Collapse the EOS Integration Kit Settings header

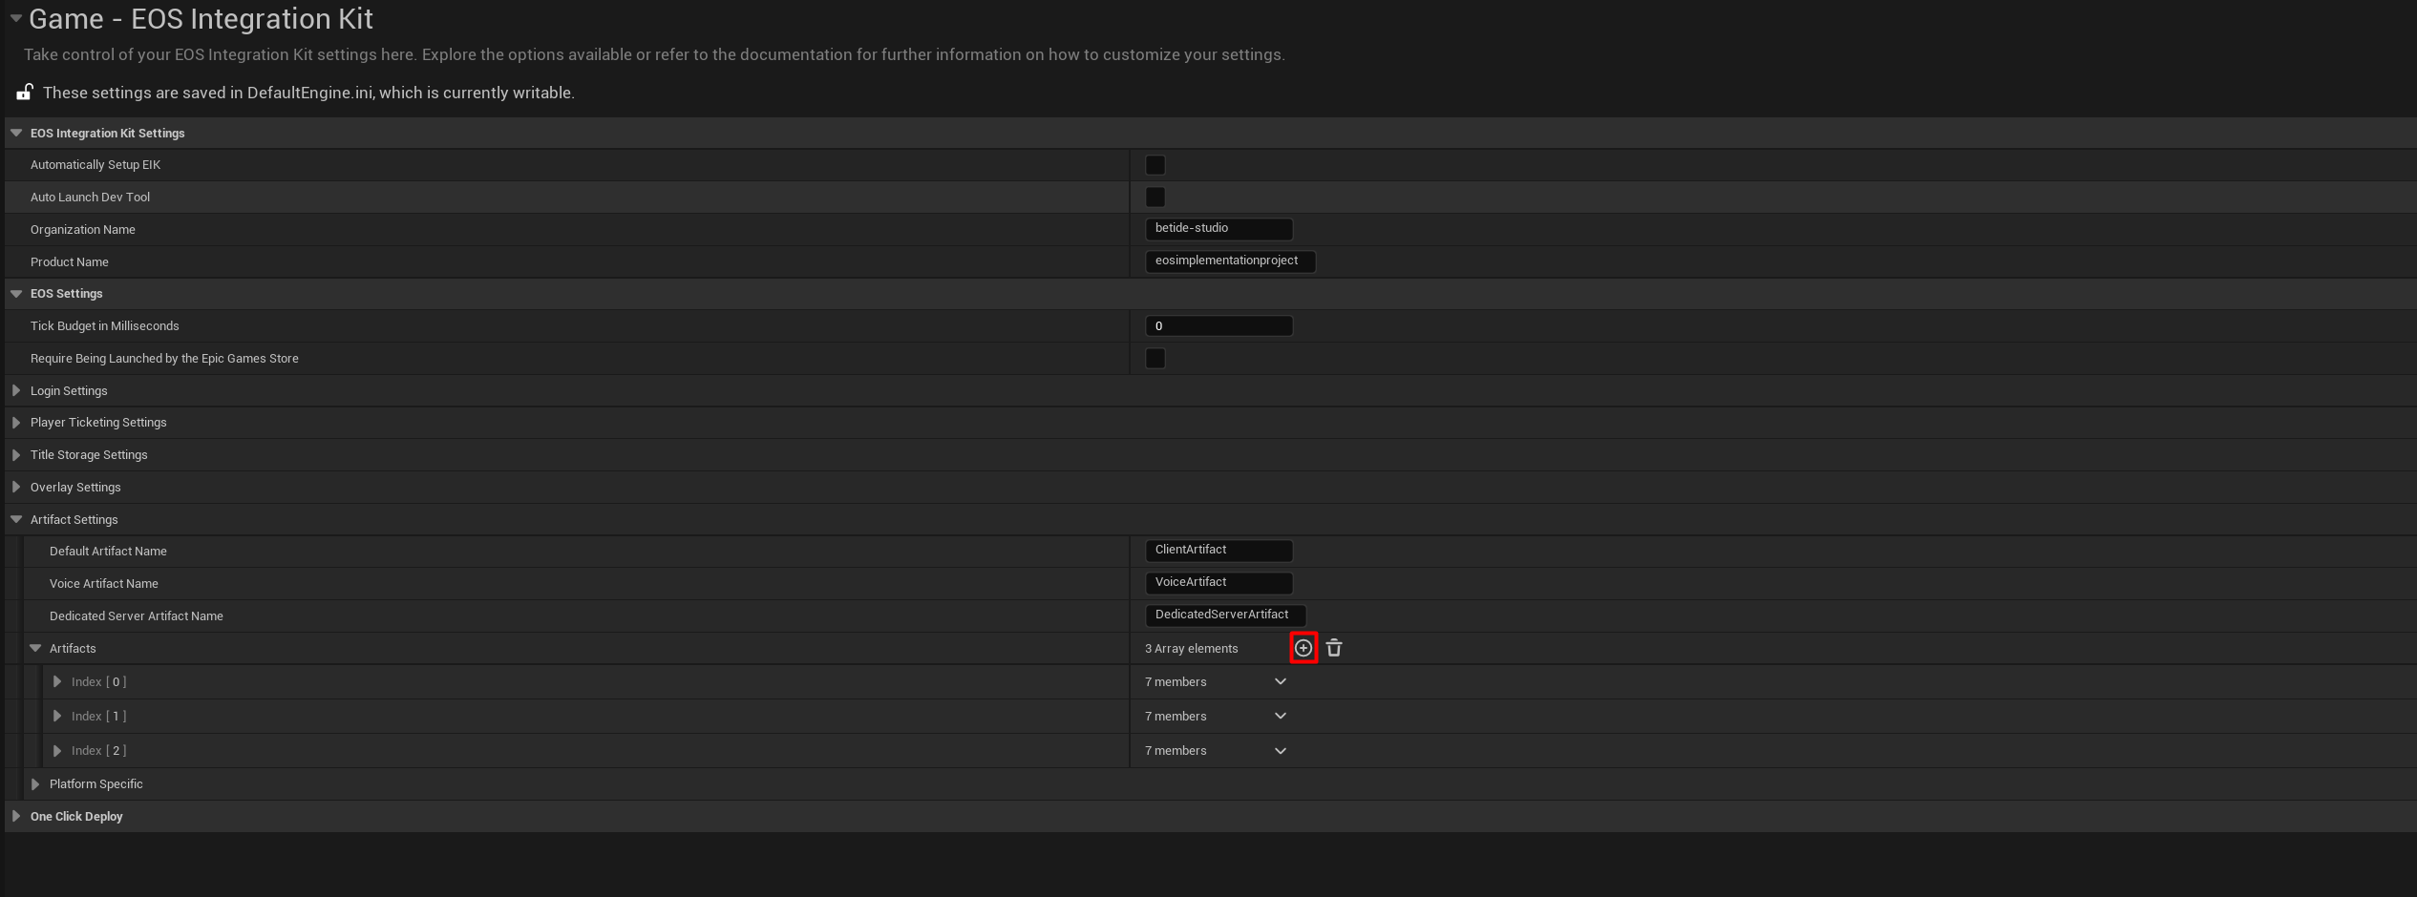[x=16, y=133]
